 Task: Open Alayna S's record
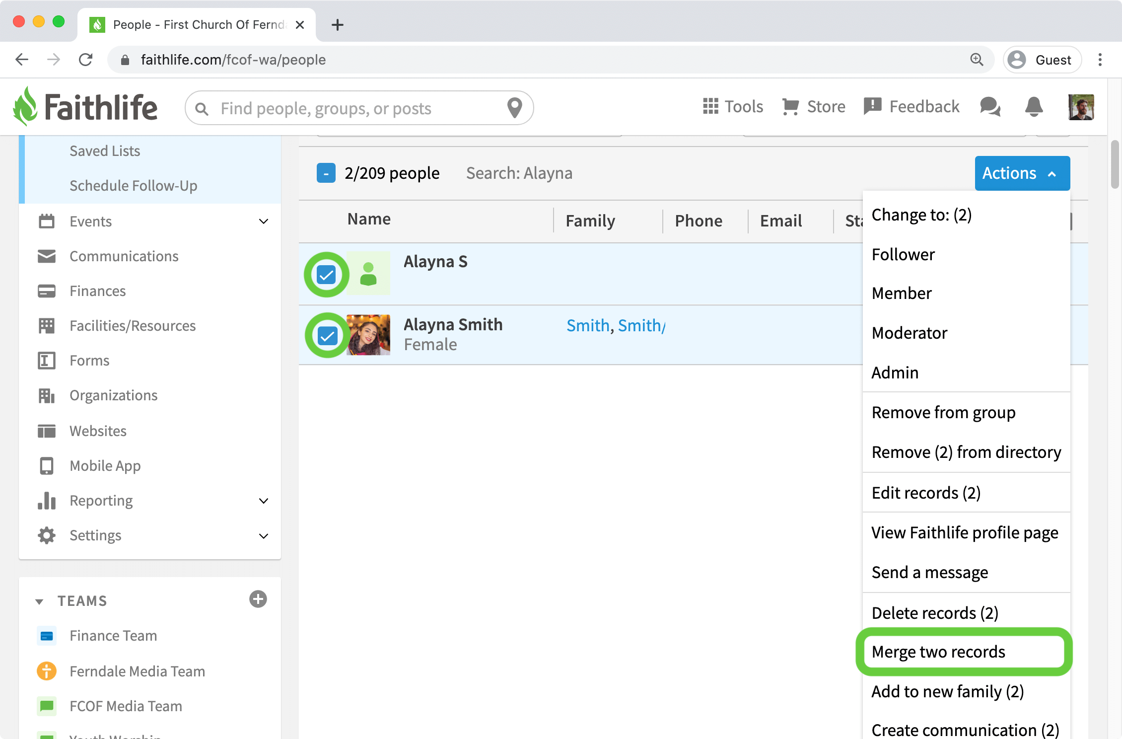tap(435, 261)
